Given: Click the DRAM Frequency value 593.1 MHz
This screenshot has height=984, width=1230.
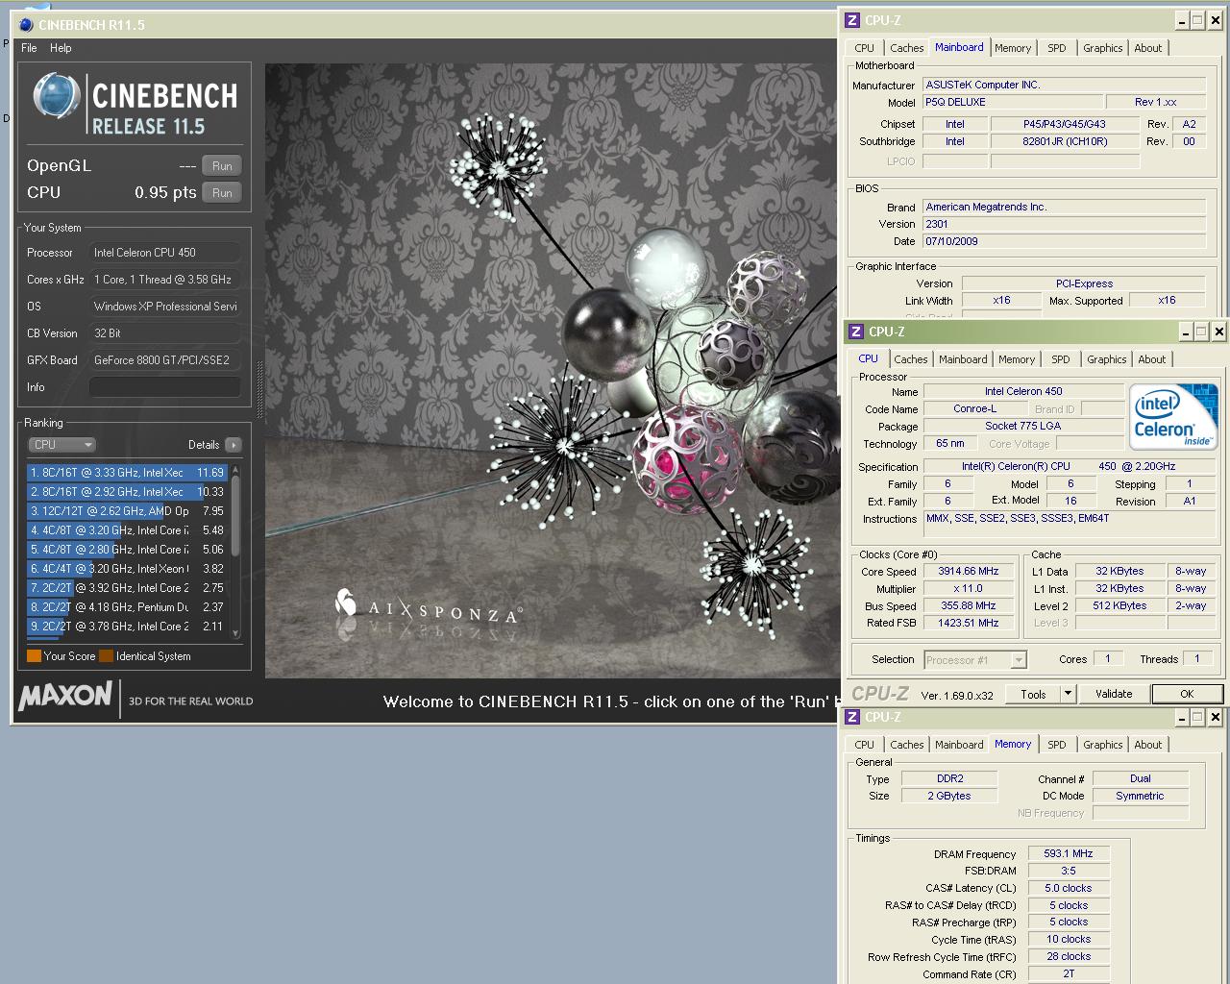Looking at the screenshot, I should tap(1069, 853).
